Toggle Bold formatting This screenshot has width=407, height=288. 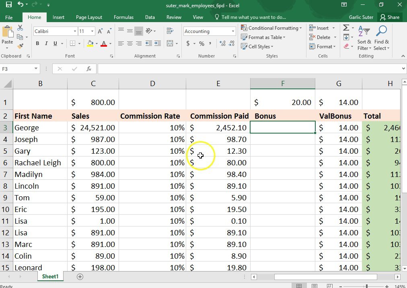pyautogui.click(x=37, y=43)
